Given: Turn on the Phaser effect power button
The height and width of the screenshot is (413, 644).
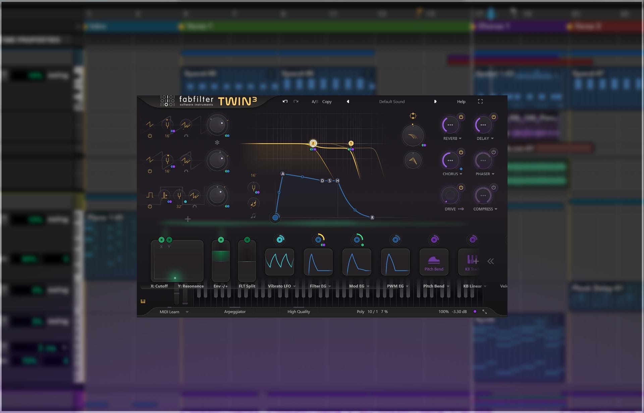Looking at the screenshot, I should [x=494, y=152].
